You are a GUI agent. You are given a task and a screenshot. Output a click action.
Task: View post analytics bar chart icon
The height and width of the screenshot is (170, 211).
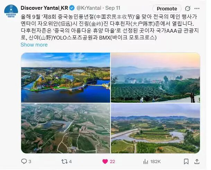pyautogui.click(x=146, y=161)
